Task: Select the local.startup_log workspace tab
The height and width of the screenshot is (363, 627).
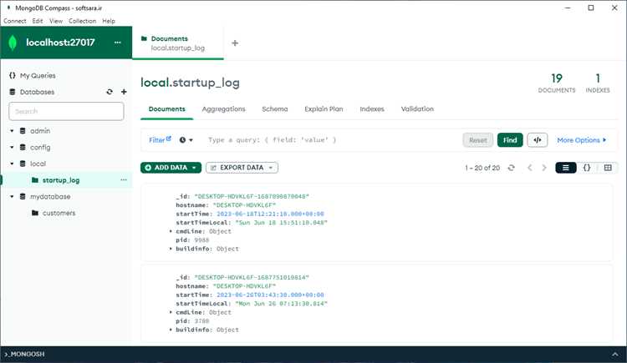Action: pyautogui.click(x=177, y=43)
